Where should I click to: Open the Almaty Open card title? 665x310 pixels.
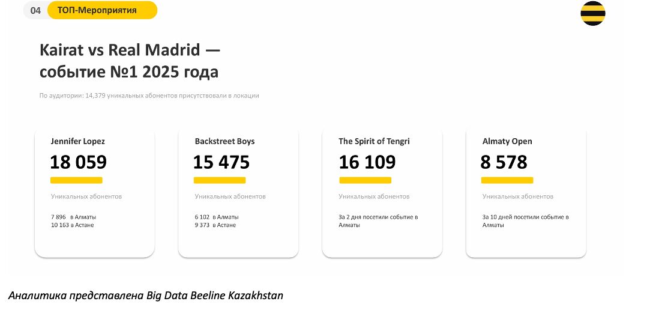click(507, 141)
